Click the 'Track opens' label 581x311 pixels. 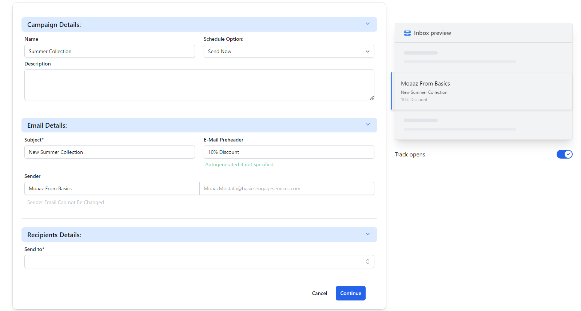click(410, 155)
